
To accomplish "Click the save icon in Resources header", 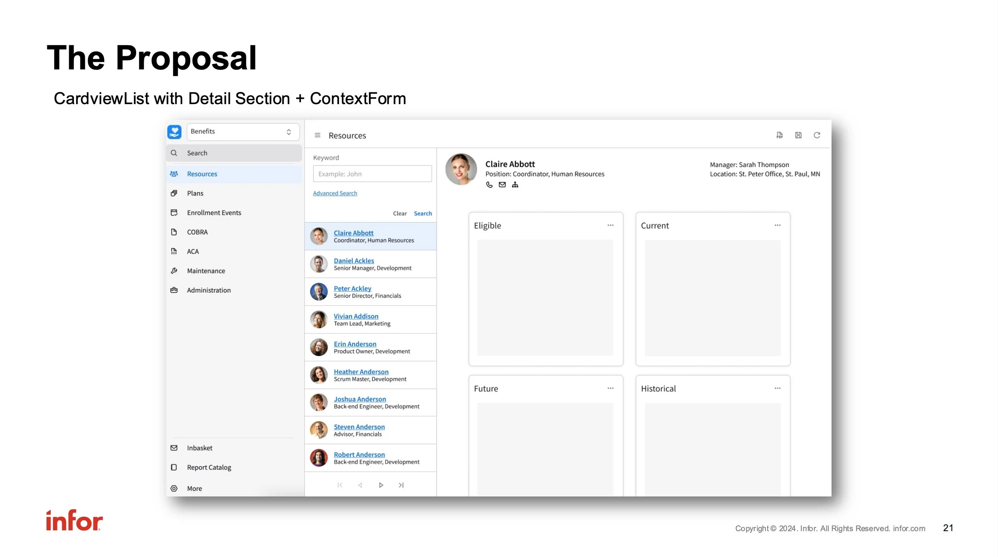I will [x=798, y=135].
